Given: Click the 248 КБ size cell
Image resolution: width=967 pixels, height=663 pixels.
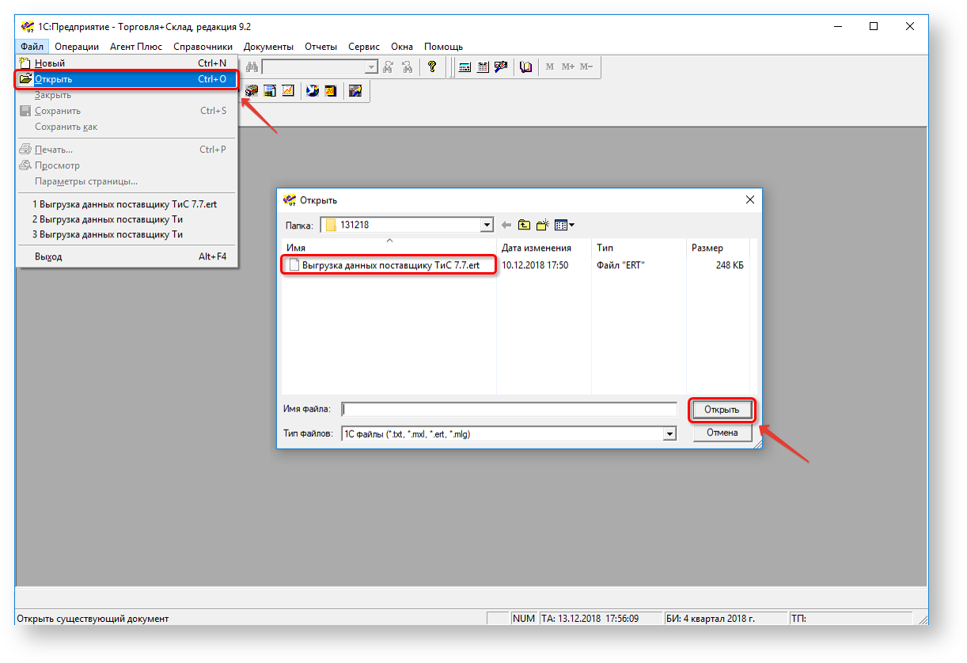Looking at the screenshot, I should tap(730, 265).
